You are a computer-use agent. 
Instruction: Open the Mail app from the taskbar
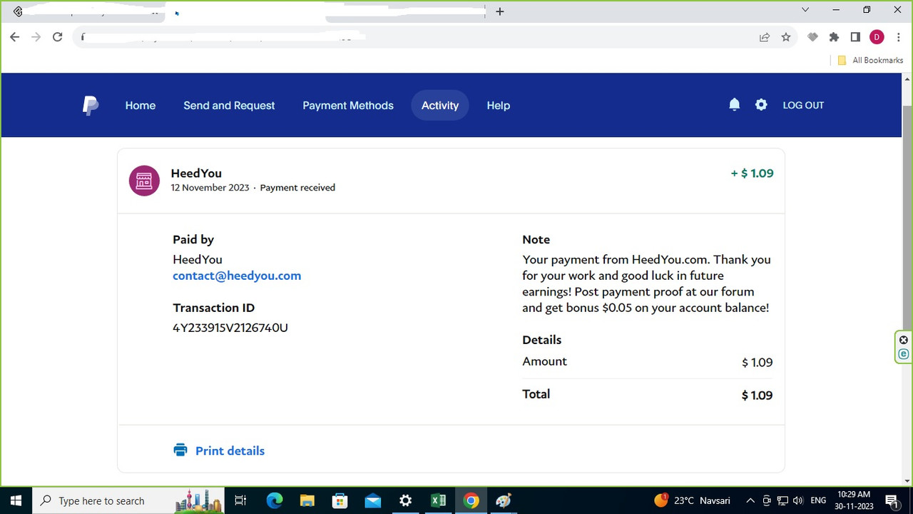click(372, 500)
